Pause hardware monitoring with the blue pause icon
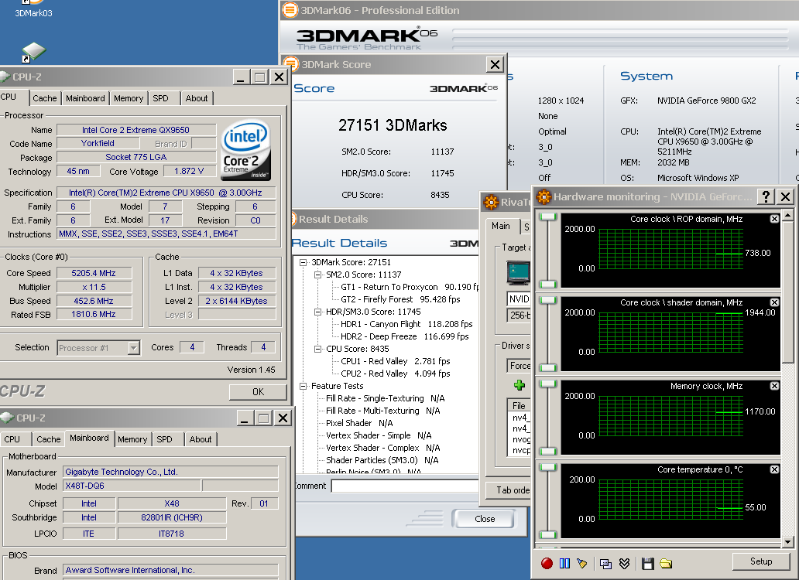The width and height of the screenshot is (799, 580). point(564,563)
